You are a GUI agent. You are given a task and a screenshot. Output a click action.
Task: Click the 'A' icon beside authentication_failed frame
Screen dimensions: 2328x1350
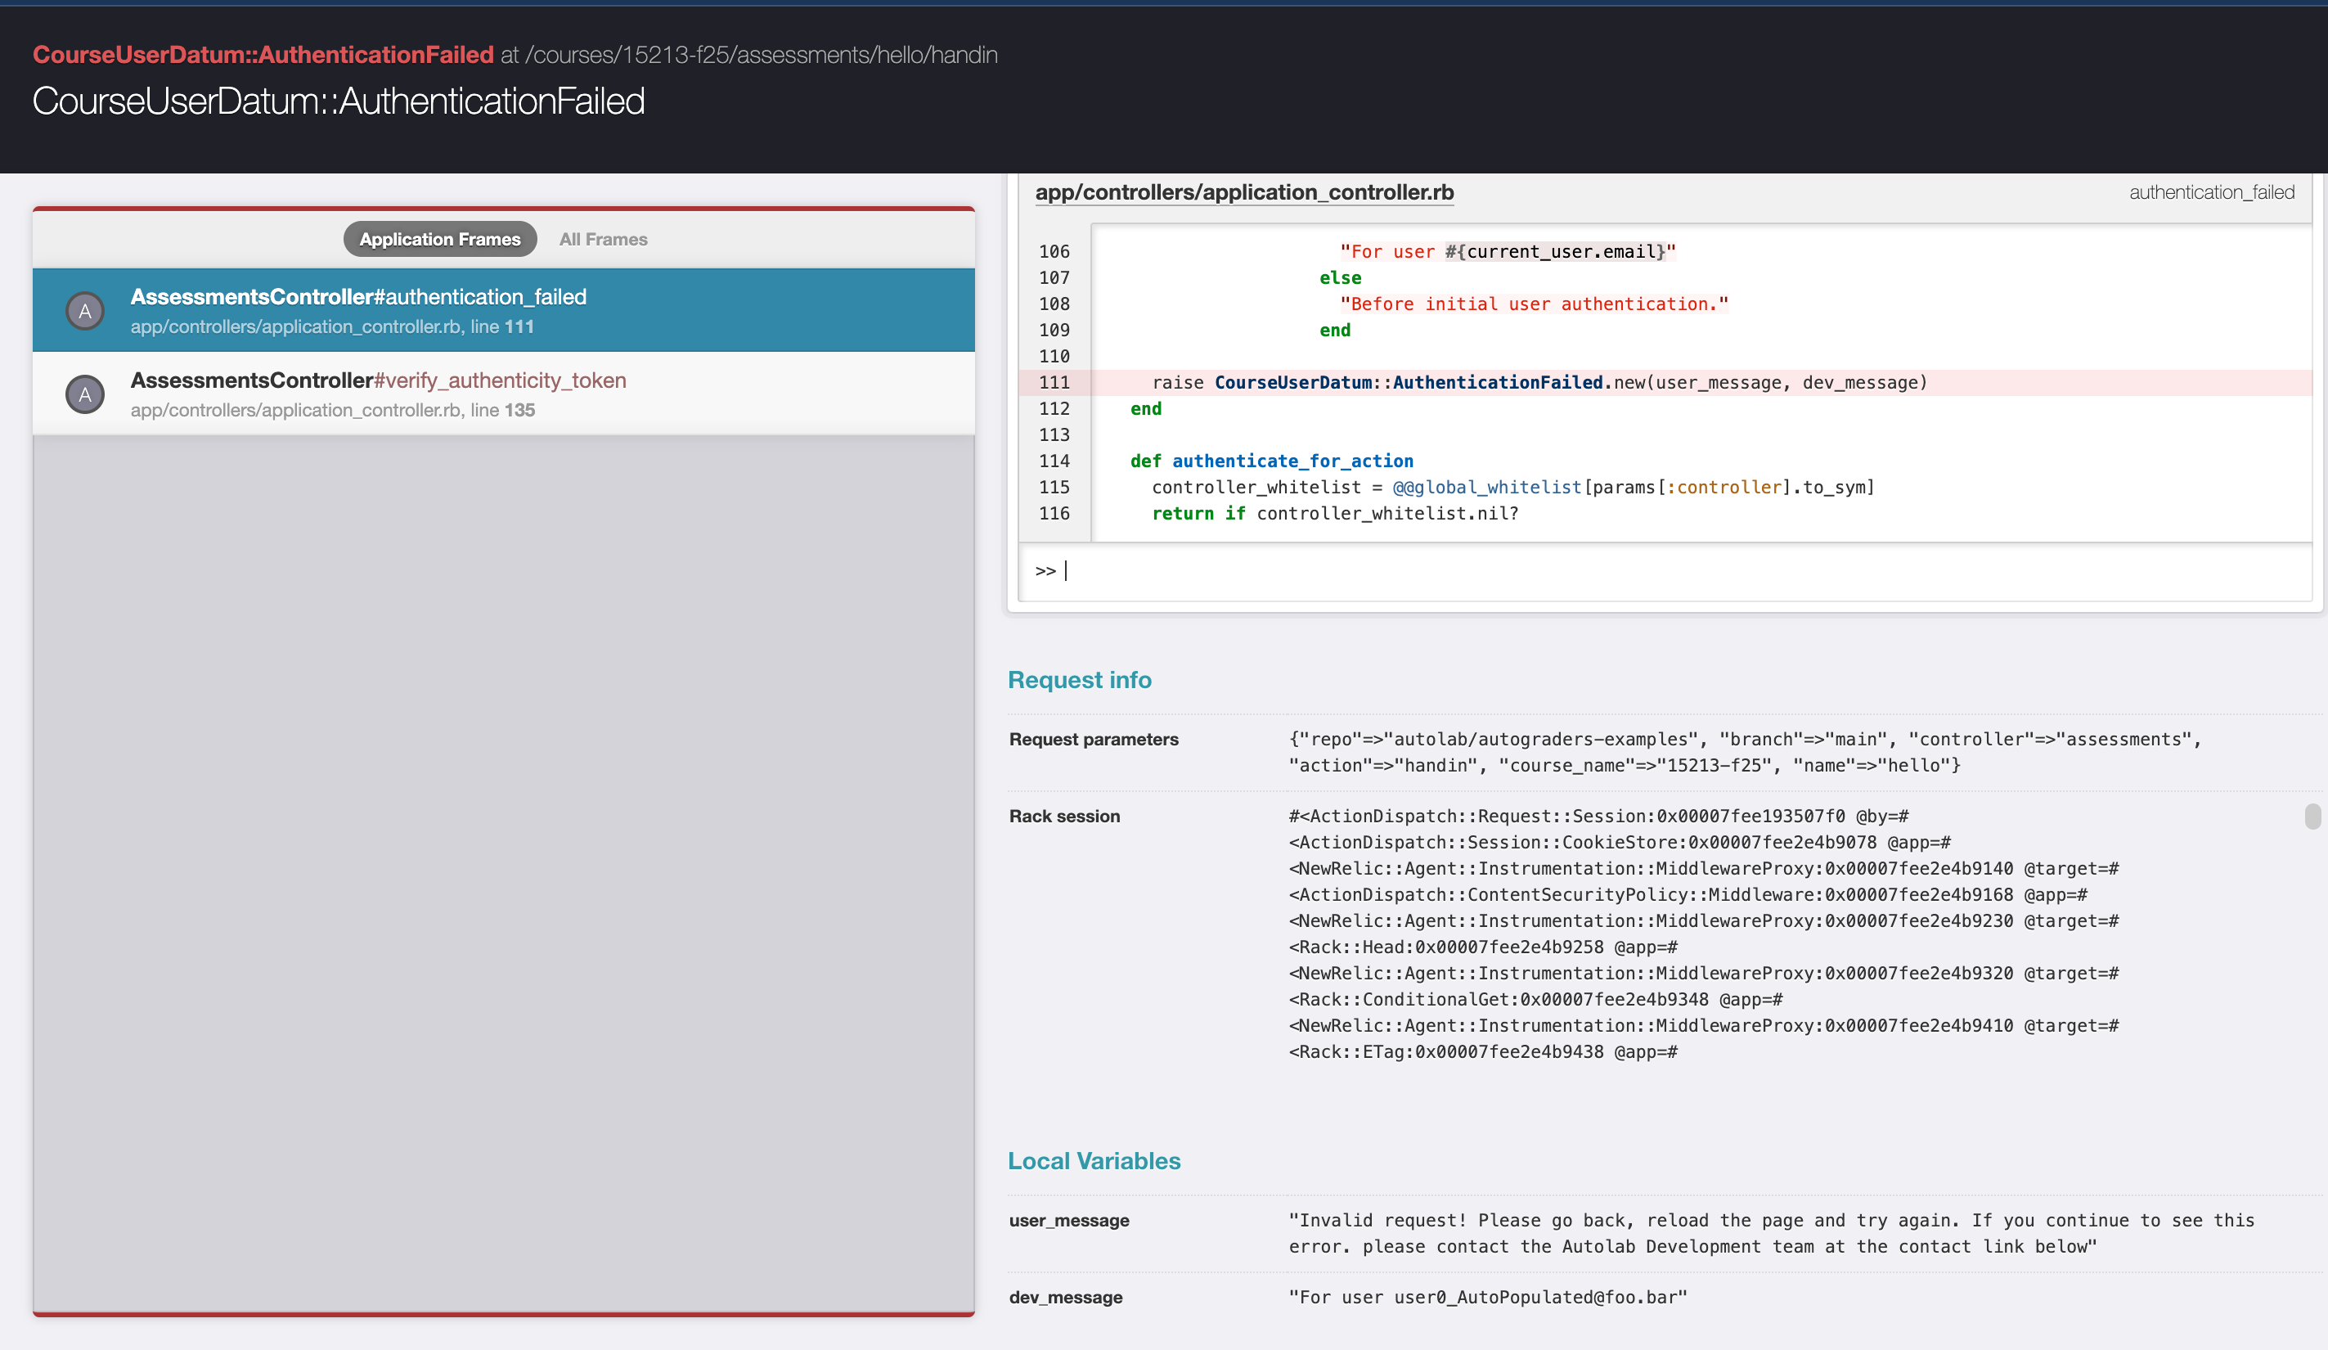85,312
